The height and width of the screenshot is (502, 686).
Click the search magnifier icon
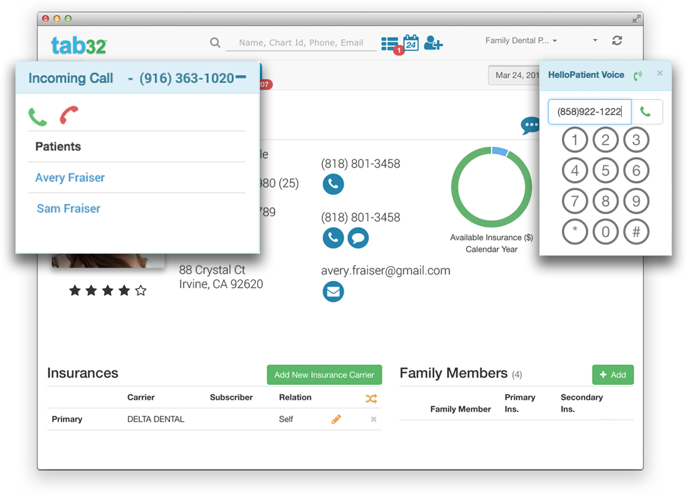215,42
